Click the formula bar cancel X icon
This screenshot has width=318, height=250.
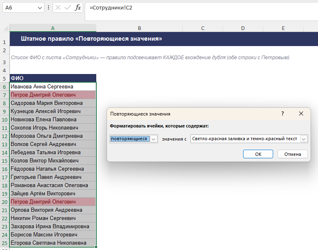coord(58,8)
